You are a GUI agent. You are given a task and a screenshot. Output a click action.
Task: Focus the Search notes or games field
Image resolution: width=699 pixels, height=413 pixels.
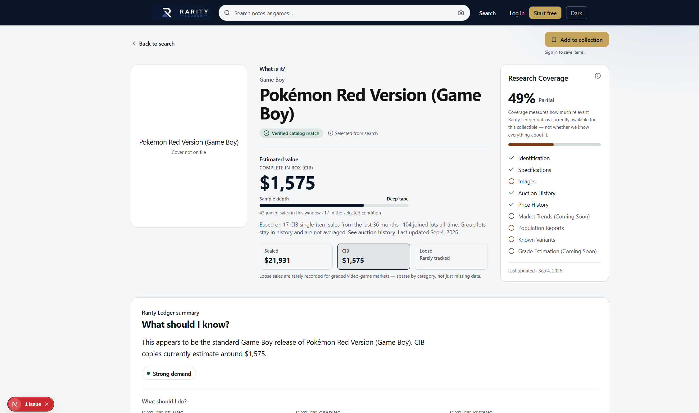pos(344,13)
